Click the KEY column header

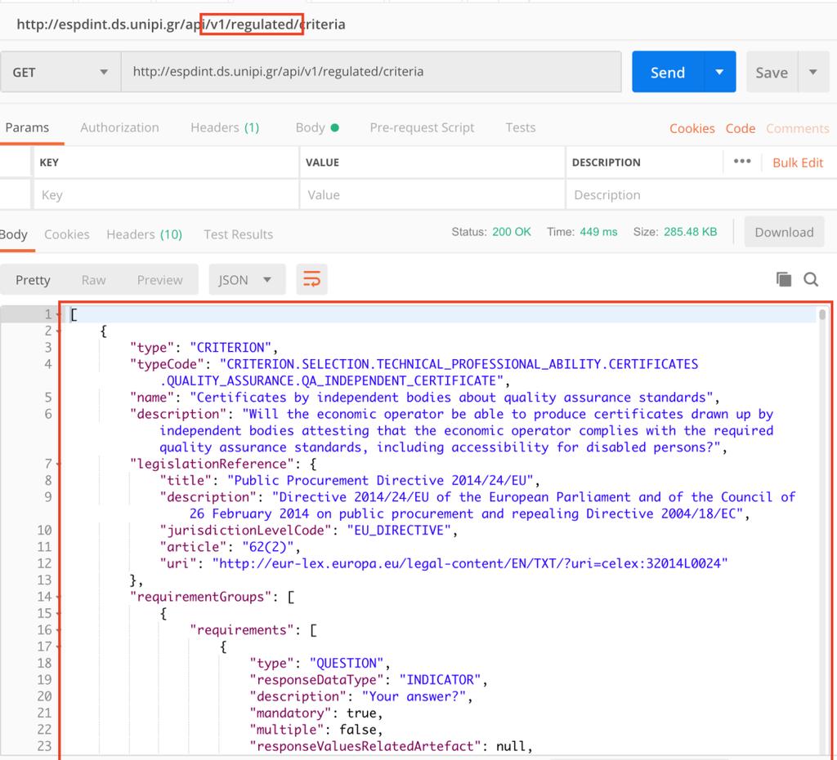click(x=49, y=162)
